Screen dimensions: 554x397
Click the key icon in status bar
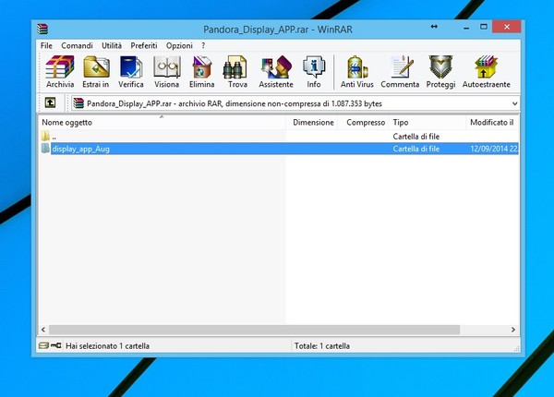(55, 345)
